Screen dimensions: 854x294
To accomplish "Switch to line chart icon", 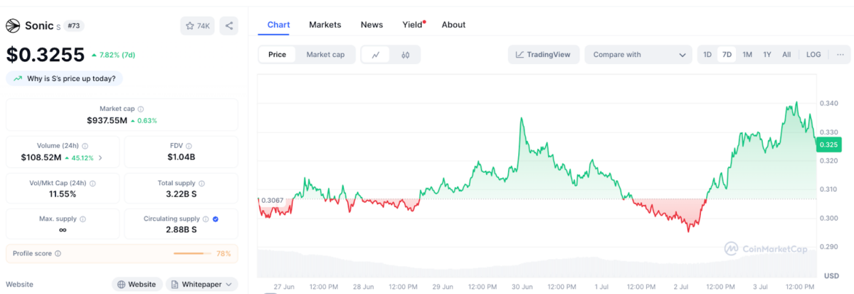I will (376, 55).
